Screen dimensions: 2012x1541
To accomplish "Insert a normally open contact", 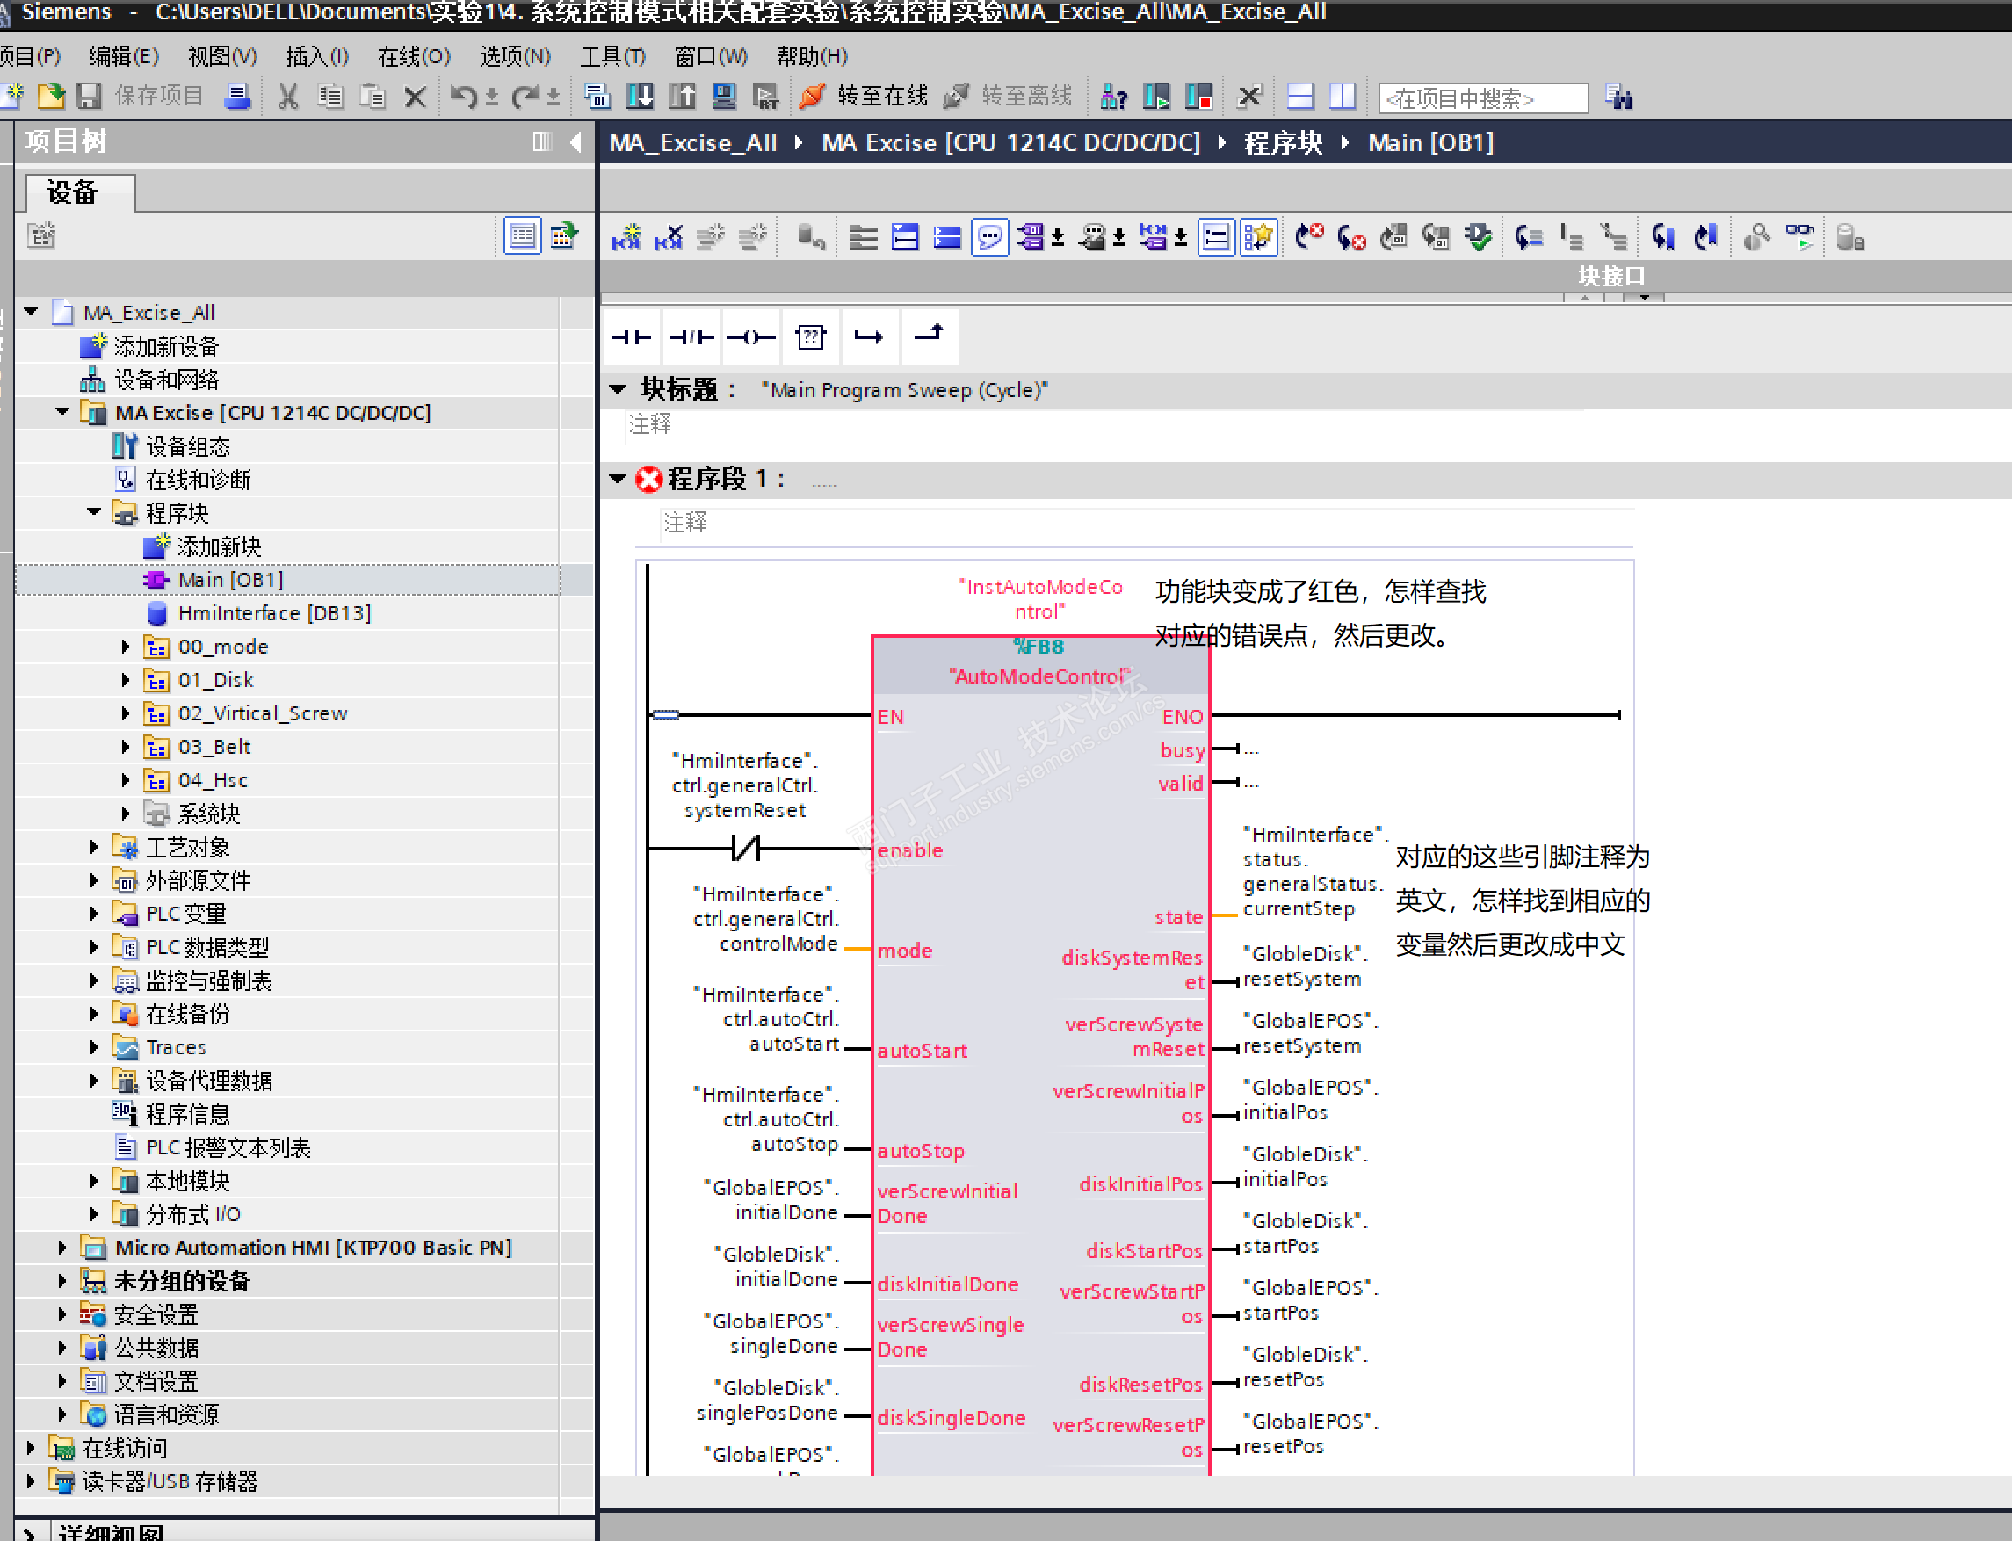I will pyautogui.click(x=632, y=336).
